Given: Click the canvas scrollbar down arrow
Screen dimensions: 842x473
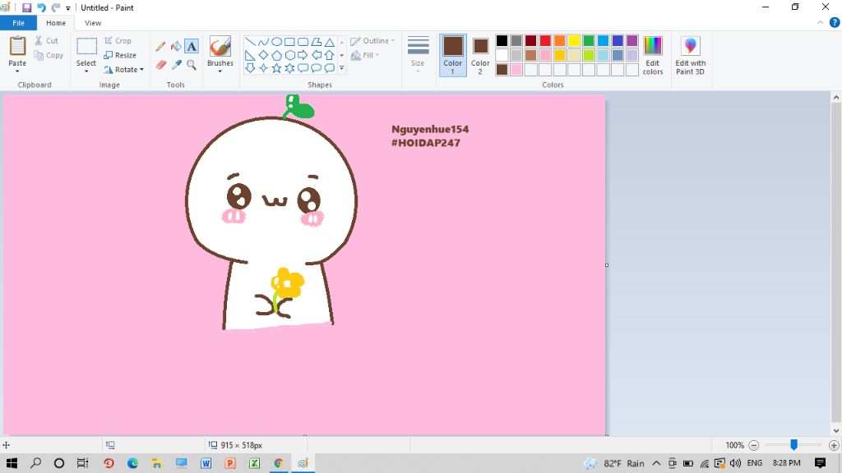Looking at the screenshot, I should 836,430.
